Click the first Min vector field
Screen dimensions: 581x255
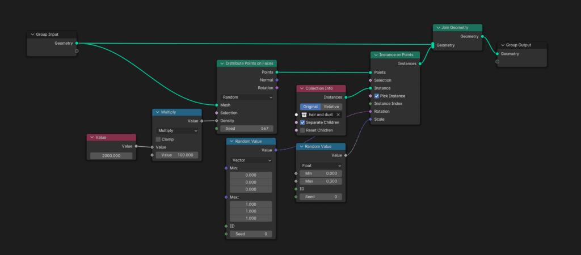(251, 175)
